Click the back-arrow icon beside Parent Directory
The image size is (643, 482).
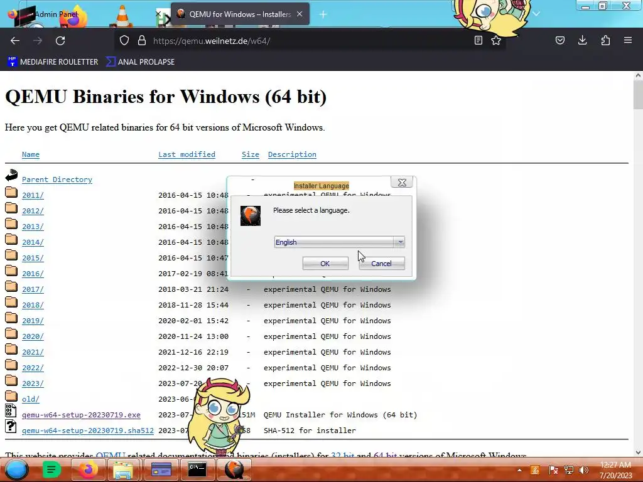click(11, 176)
